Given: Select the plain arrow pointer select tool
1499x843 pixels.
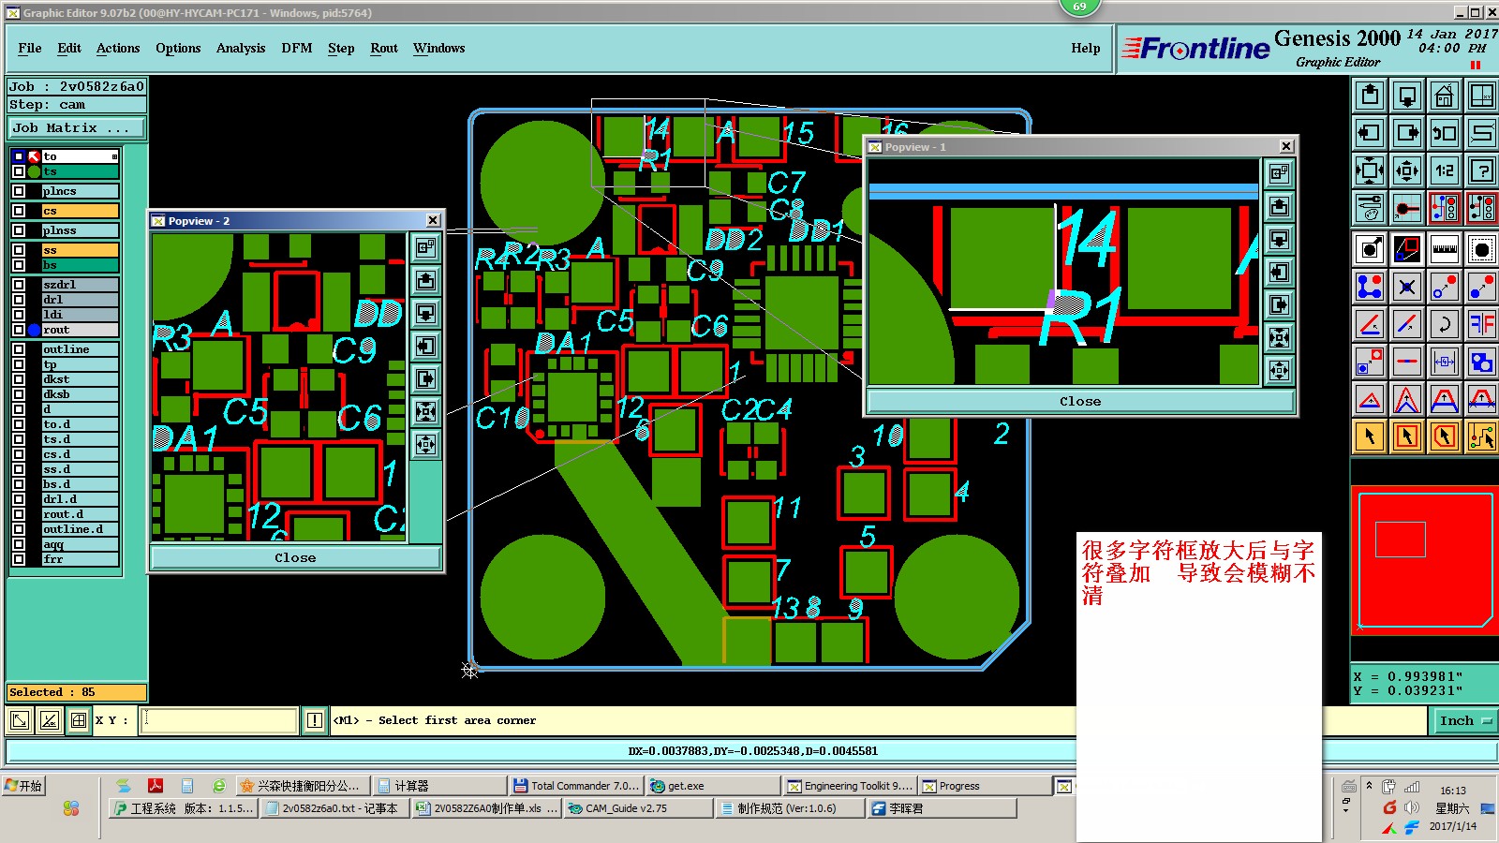Looking at the screenshot, I should click(1370, 436).
